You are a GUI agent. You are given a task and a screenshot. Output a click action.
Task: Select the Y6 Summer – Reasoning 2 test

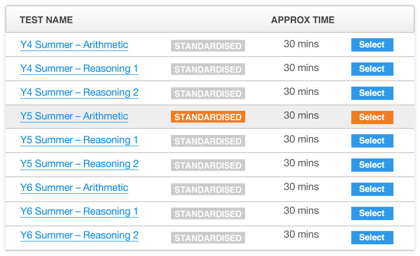tap(372, 237)
